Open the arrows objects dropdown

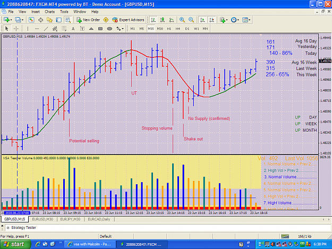click(120, 29)
